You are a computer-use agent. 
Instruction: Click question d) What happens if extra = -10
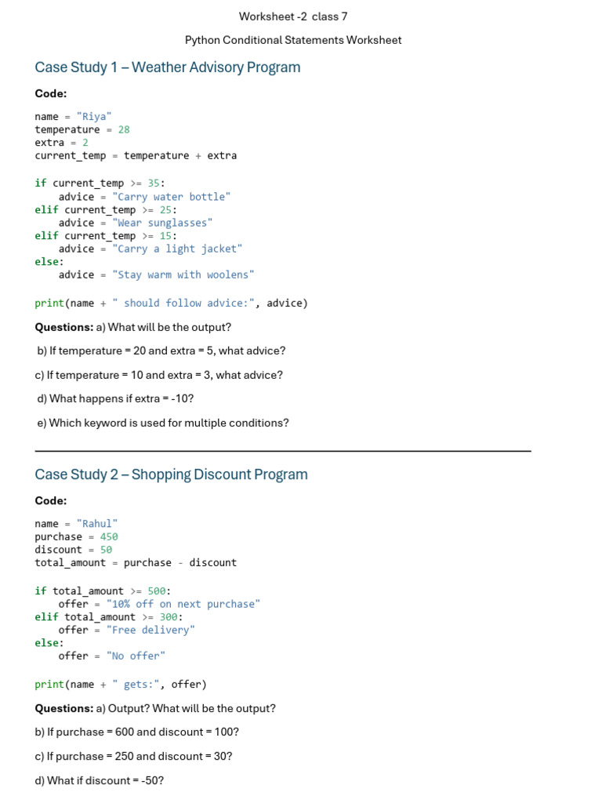coord(115,398)
